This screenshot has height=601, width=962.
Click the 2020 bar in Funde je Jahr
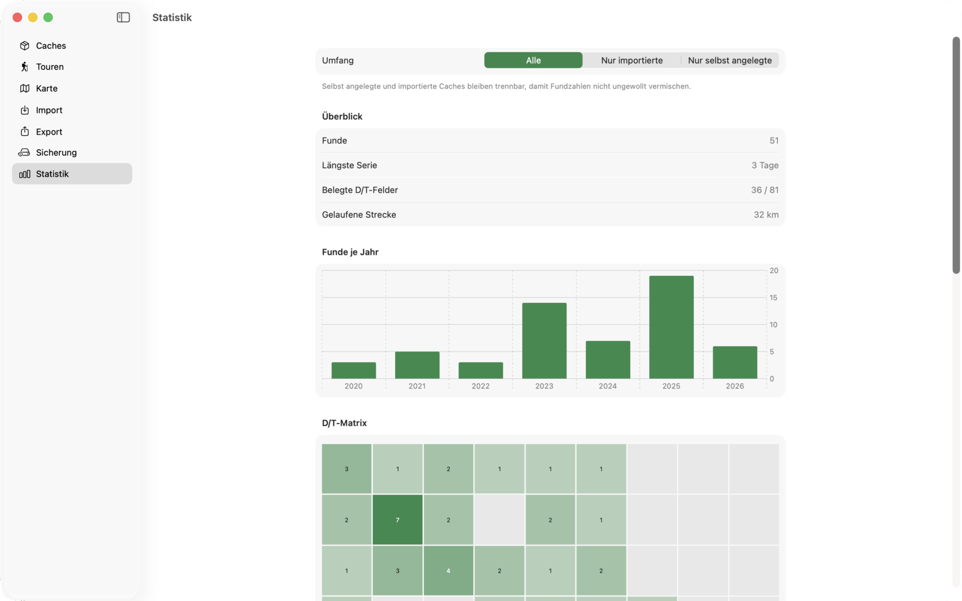point(354,370)
